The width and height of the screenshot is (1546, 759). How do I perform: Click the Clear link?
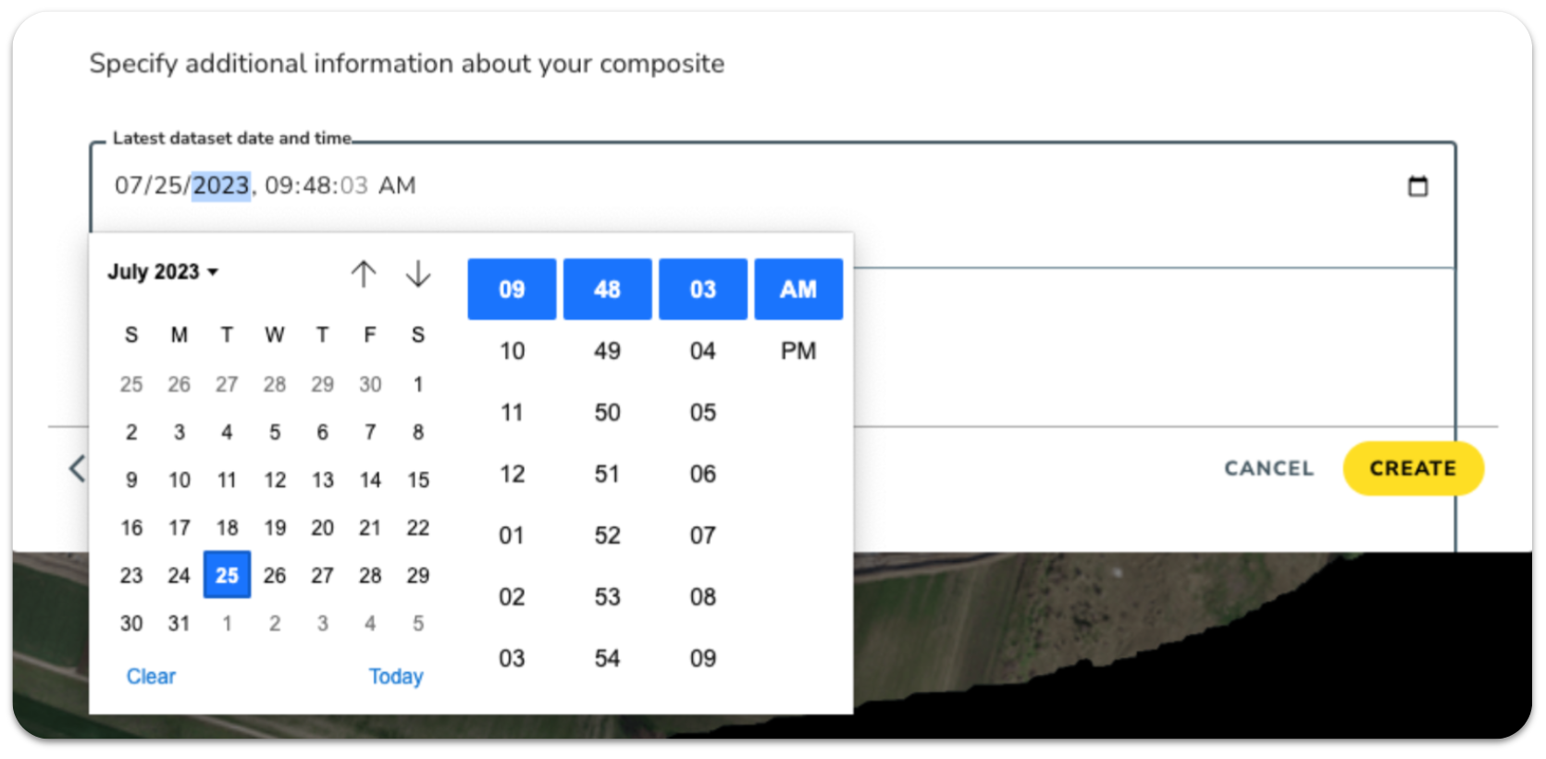pos(151,676)
